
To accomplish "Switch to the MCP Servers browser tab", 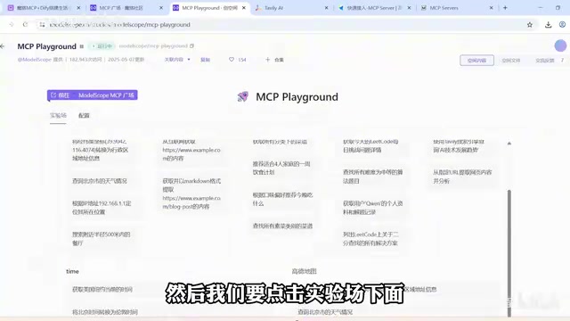I will tap(457, 8).
